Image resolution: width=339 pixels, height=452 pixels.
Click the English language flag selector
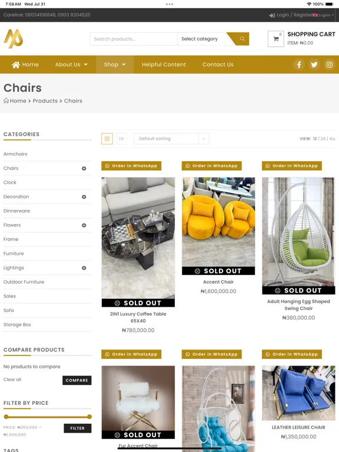(323, 15)
